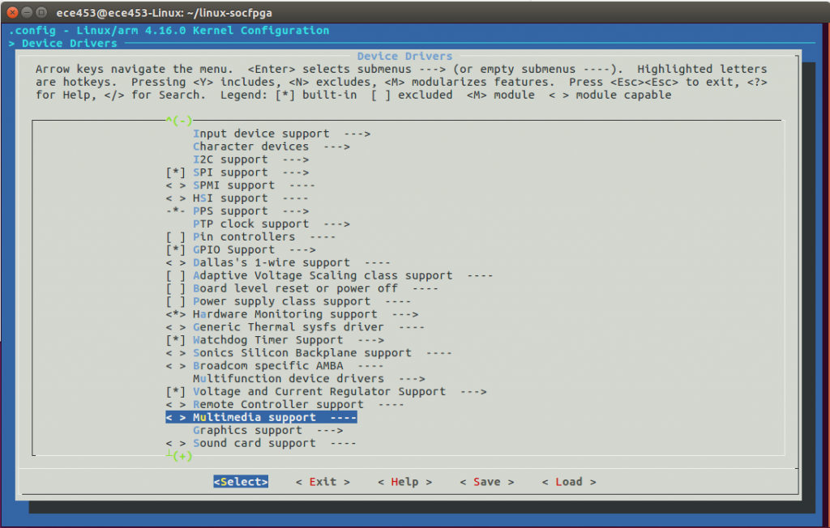The height and width of the screenshot is (528, 830).
Task: Select the highlighted Multimedia support entry
Action: (x=261, y=418)
